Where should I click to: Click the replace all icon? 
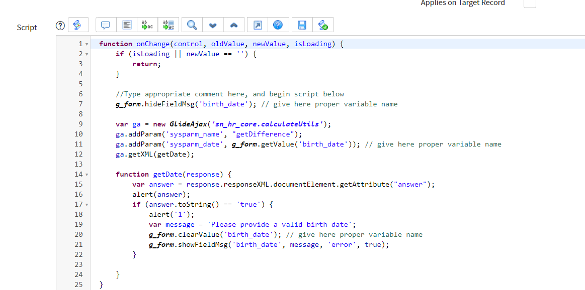169,25
